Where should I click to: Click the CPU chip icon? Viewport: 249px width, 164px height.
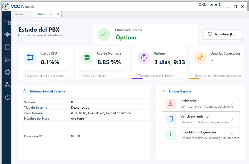click(30, 57)
